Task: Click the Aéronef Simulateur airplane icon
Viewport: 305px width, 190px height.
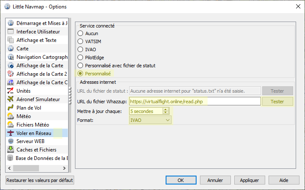Action: 11,99
